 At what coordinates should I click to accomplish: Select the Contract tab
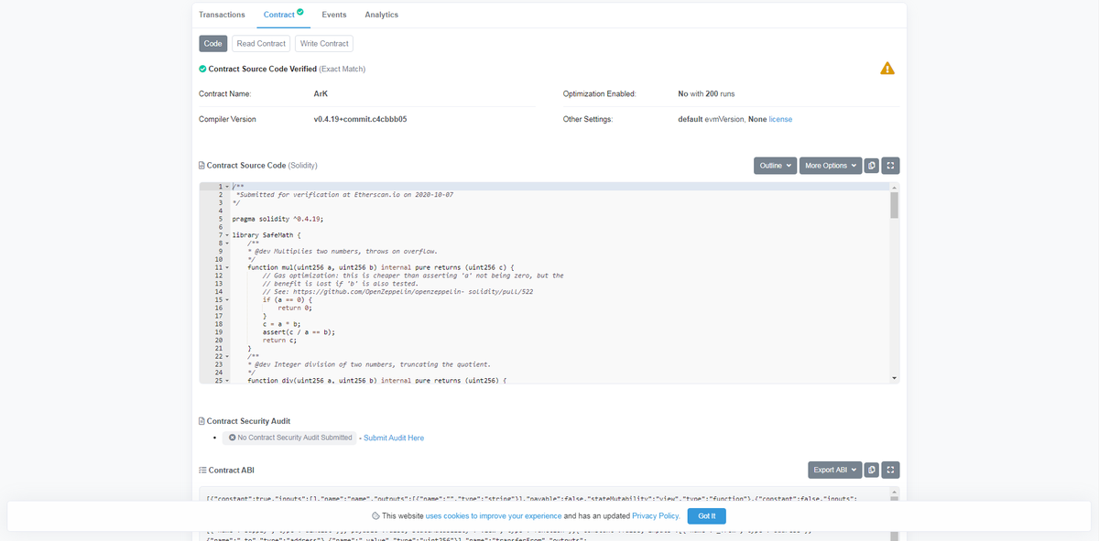click(x=283, y=15)
